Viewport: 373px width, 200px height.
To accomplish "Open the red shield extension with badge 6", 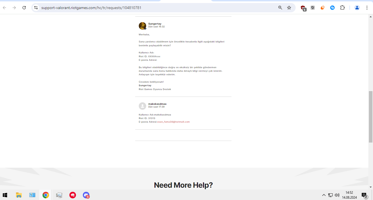I will pos(303,8).
